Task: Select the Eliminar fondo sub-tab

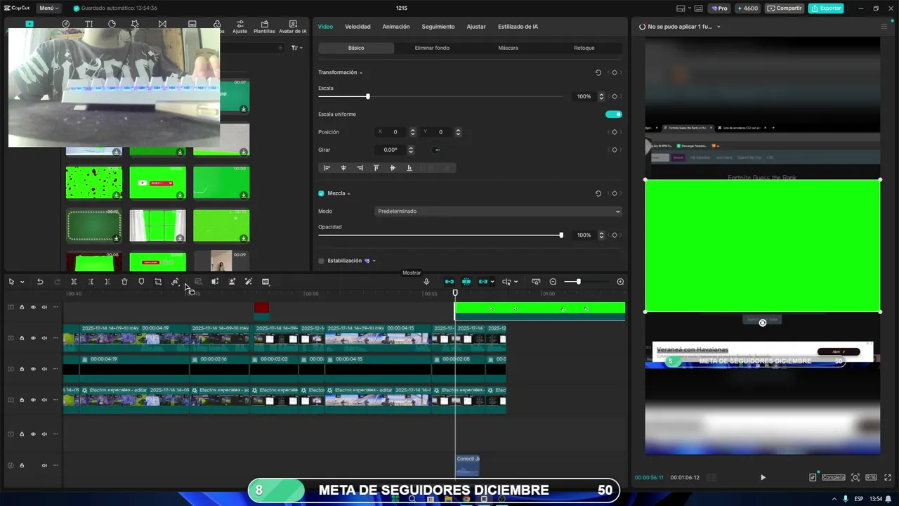Action: pos(432,48)
